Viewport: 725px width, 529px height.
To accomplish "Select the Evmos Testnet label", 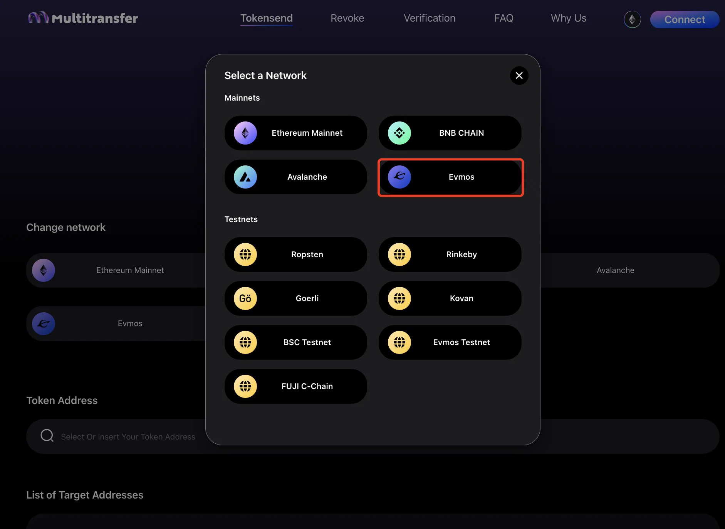I will coord(462,342).
